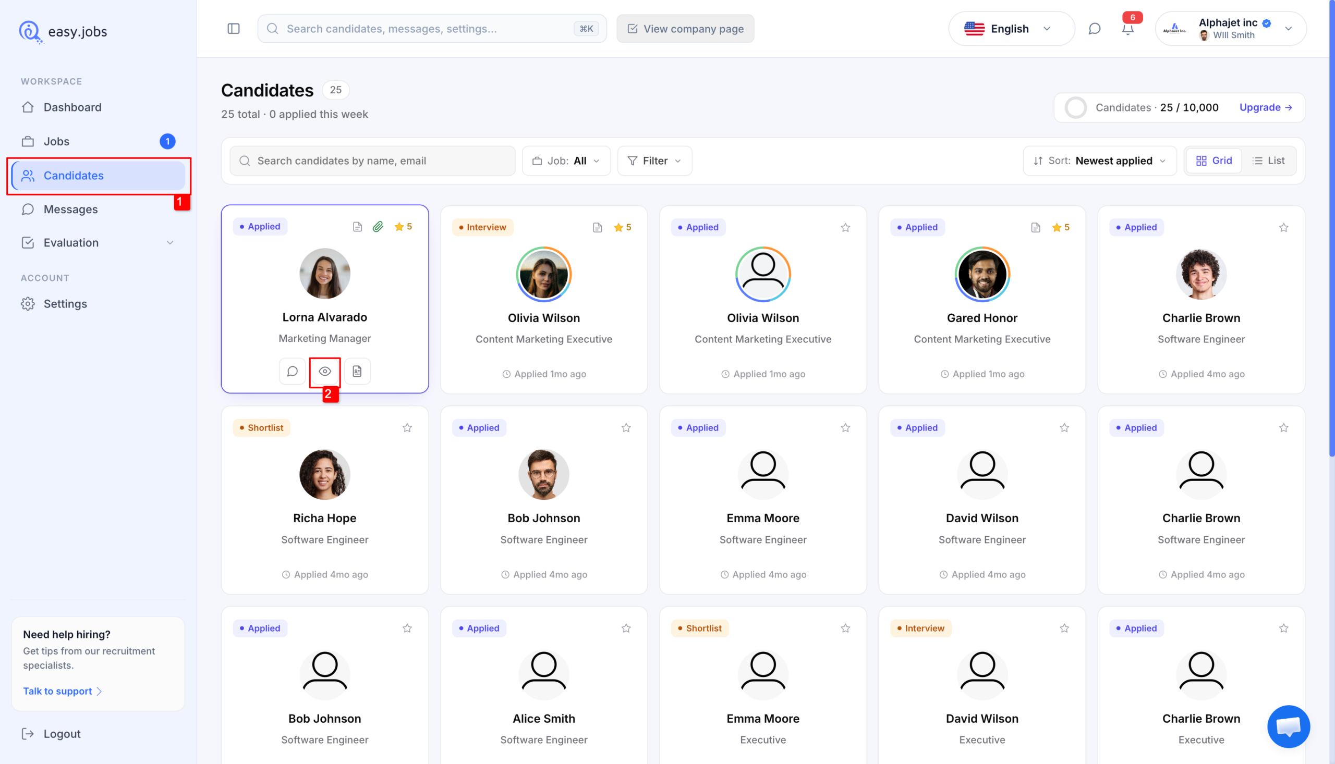The image size is (1335, 764).
Task: Click star rating 5 on Gared Honor card
Action: coord(1061,227)
